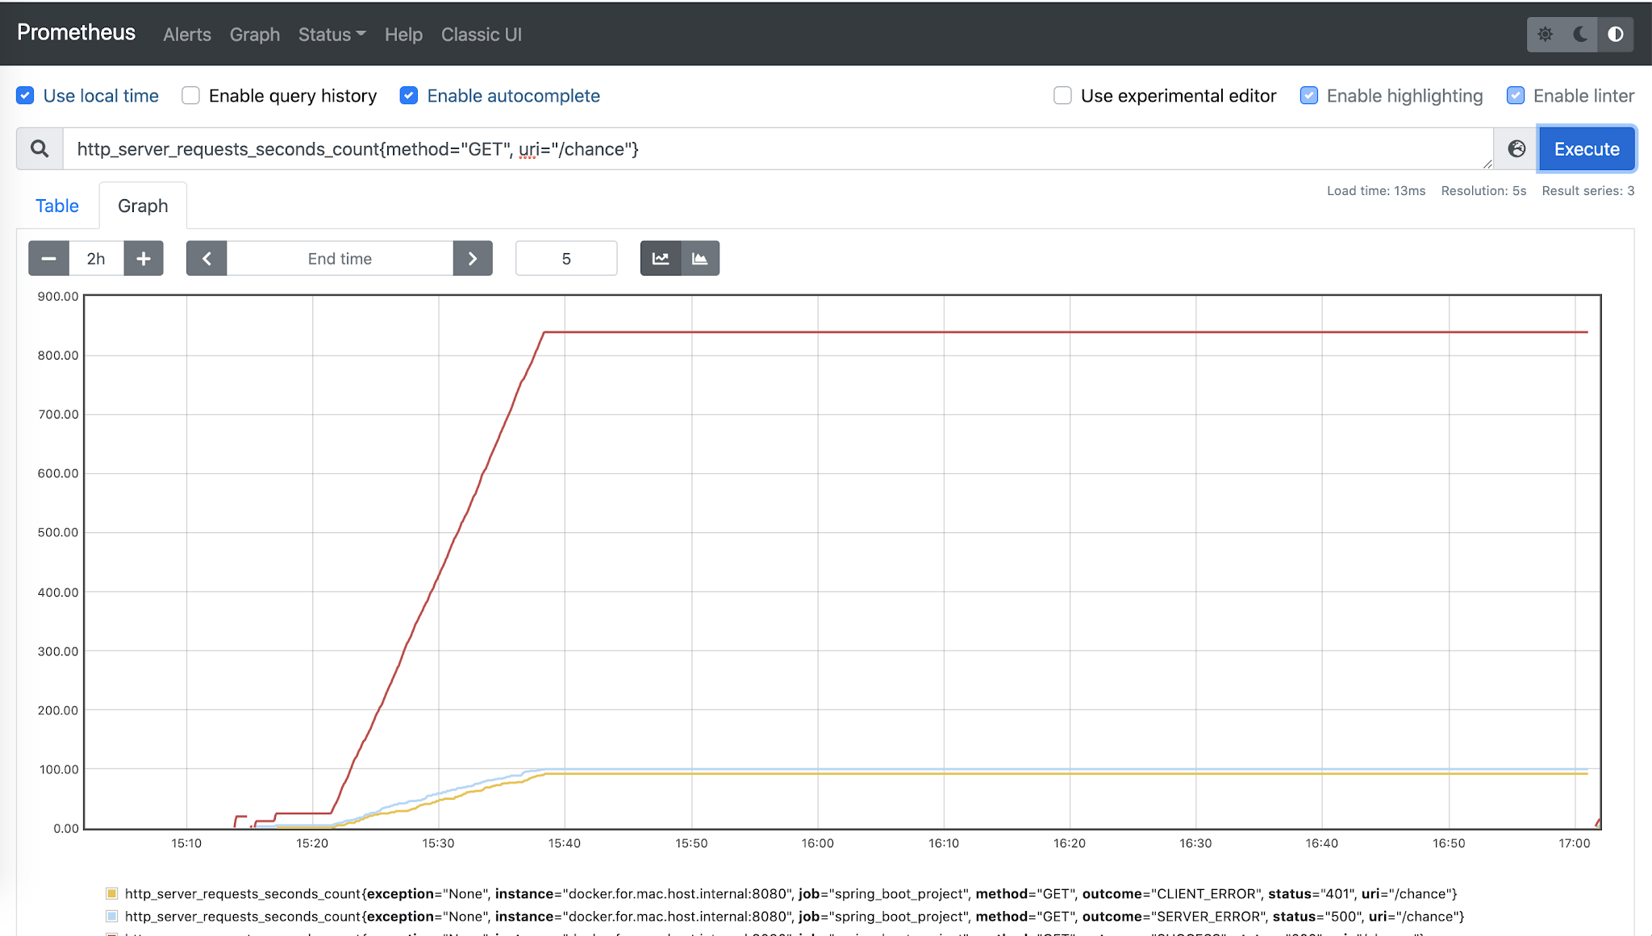Switch to stacked graph display mode
Screen dimensions: 1652x936
[x=699, y=258]
